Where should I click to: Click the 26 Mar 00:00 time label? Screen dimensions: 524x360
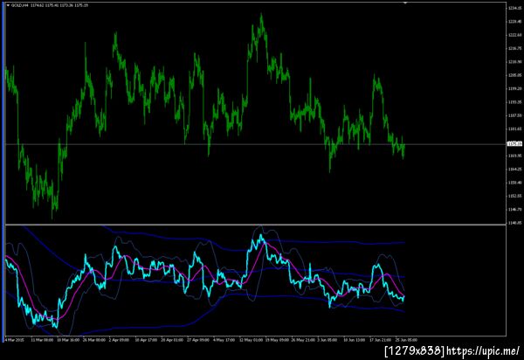pyautogui.click(x=94, y=340)
